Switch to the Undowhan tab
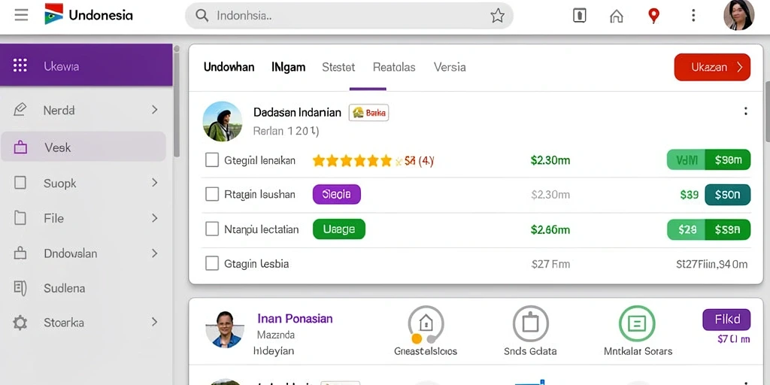Screen dimensions: 770x385 point(229,67)
